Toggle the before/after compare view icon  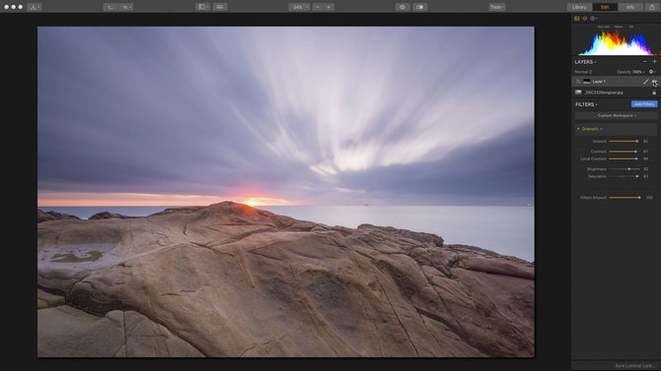click(x=420, y=7)
